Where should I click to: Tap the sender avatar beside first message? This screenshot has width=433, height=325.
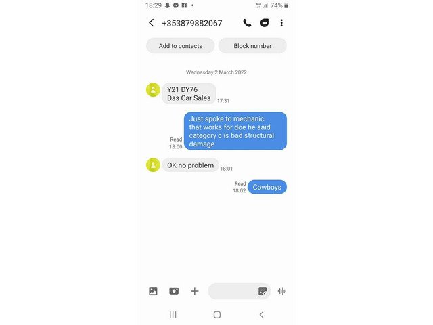point(153,90)
